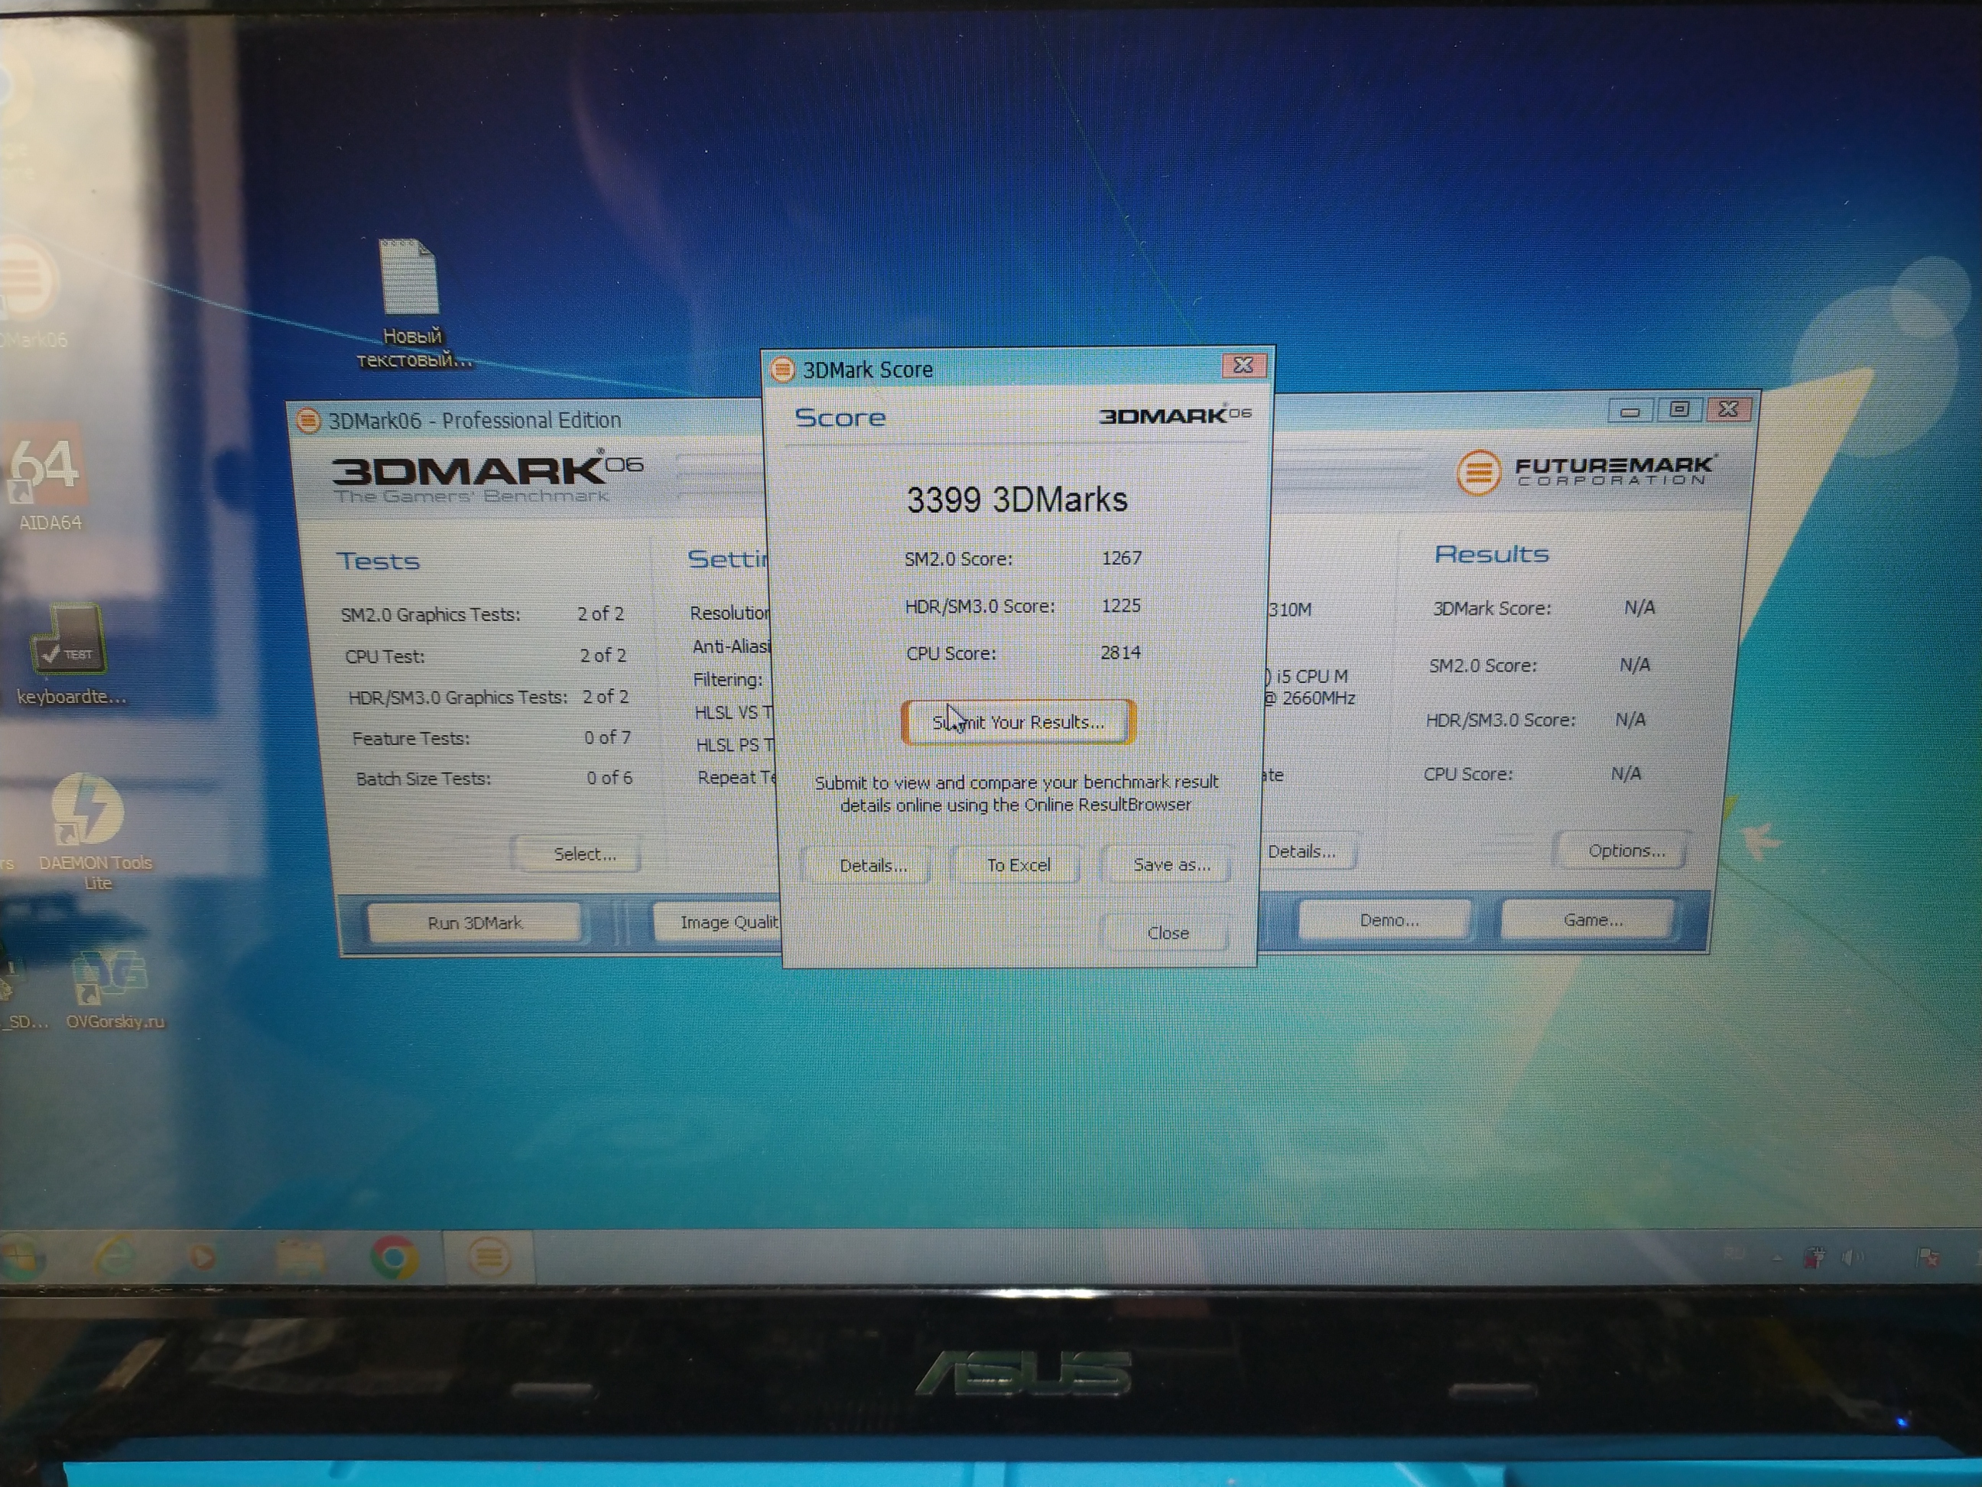The image size is (1982, 1487).
Task: Click the Game... button
Action: [x=1590, y=919]
